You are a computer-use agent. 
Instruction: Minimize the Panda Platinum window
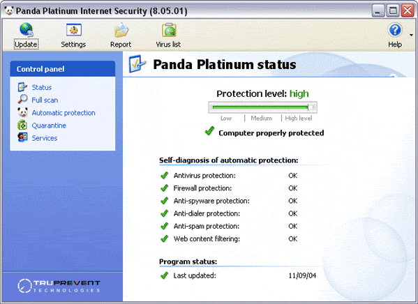pyautogui.click(x=378, y=11)
